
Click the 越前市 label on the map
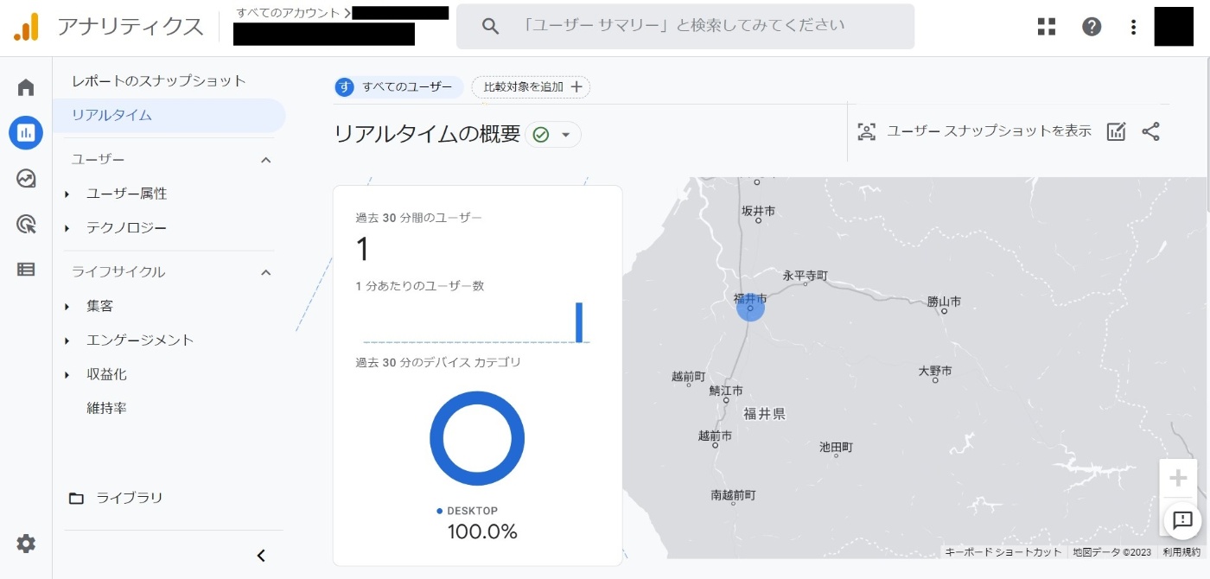pyautogui.click(x=715, y=436)
